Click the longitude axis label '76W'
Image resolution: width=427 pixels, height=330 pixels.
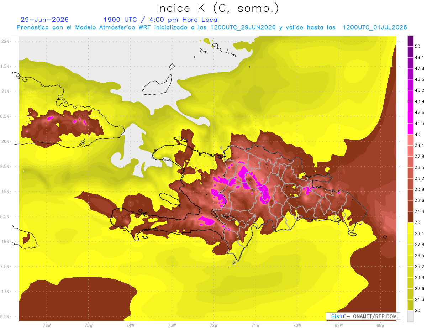pyautogui.click(x=47, y=325)
